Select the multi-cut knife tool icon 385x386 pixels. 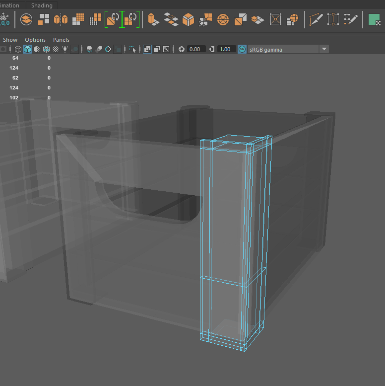(316, 20)
